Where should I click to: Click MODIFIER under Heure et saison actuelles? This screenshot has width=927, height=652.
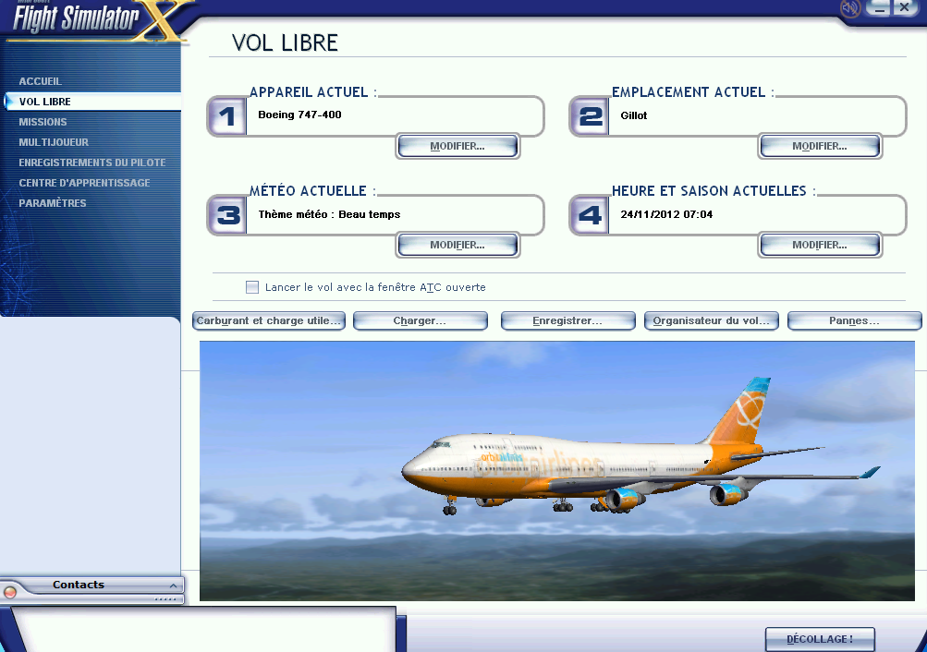point(820,245)
